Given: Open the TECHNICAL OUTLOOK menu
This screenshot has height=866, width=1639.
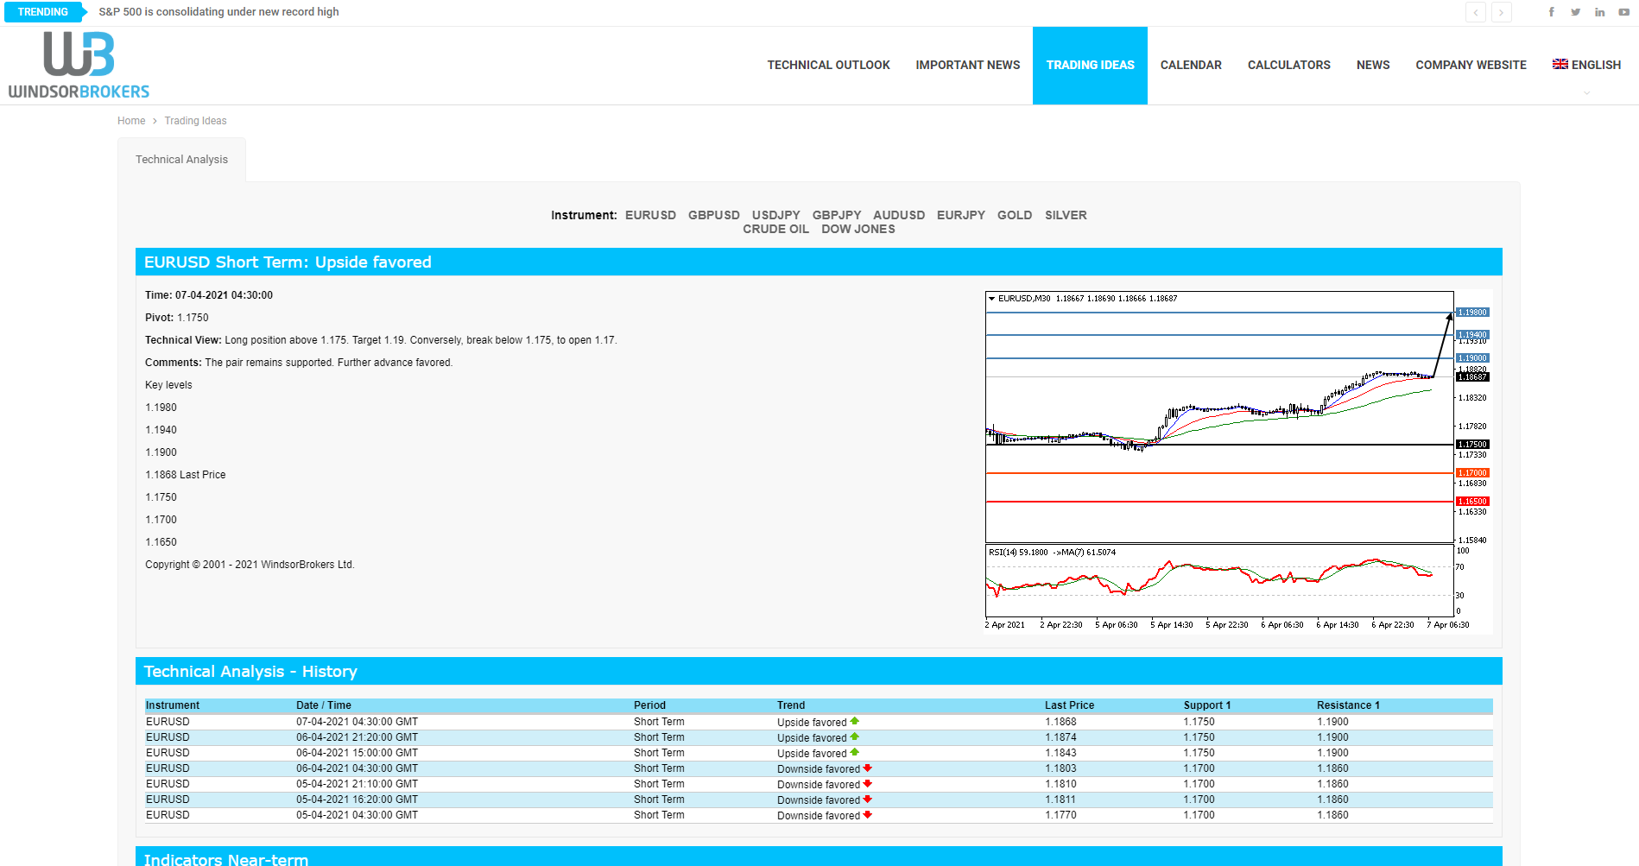Looking at the screenshot, I should coord(828,65).
